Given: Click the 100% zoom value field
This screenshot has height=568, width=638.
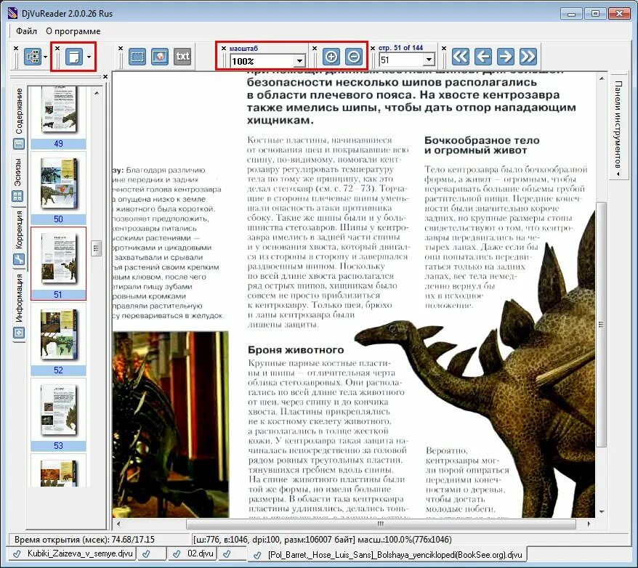Looking at the screenshot, I should click(x=262, y=62).
